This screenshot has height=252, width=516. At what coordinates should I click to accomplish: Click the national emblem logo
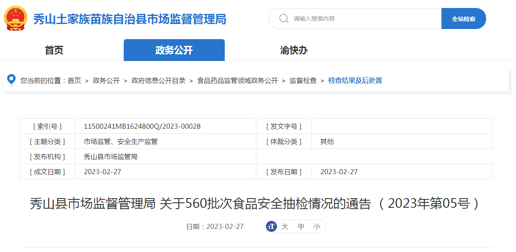tap(16, 19)
